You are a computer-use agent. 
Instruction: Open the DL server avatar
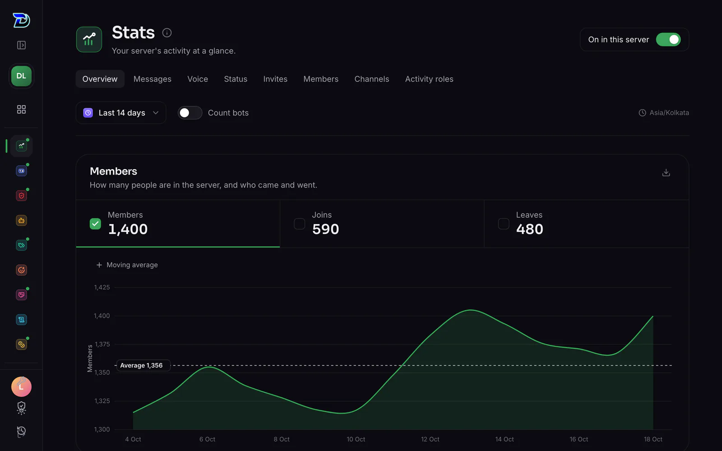[x=21, y=76]
